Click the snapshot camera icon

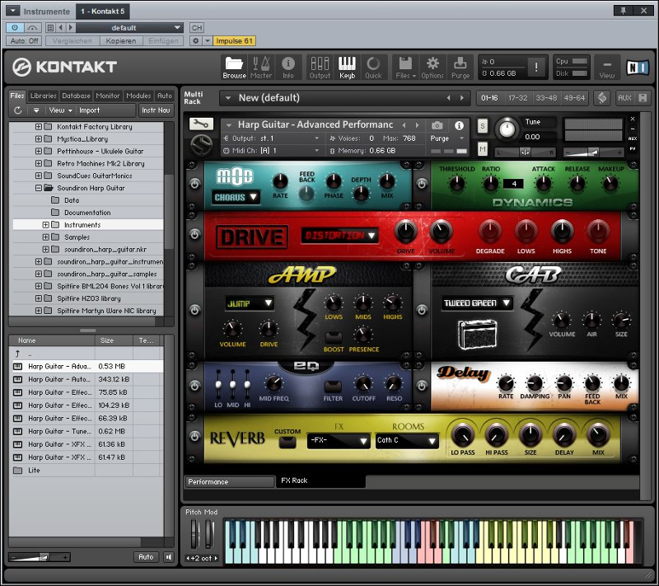[x=437, y=125]
